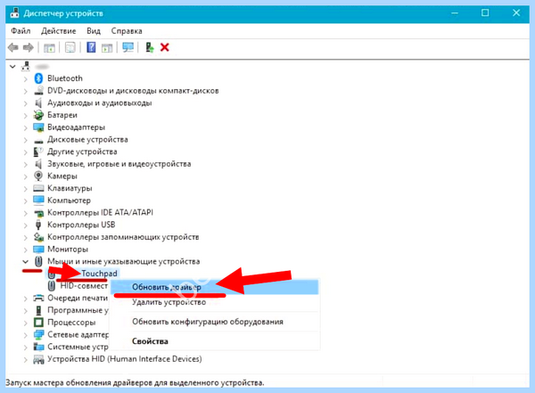Click the Клавиатуры keyboard icon

38,188
